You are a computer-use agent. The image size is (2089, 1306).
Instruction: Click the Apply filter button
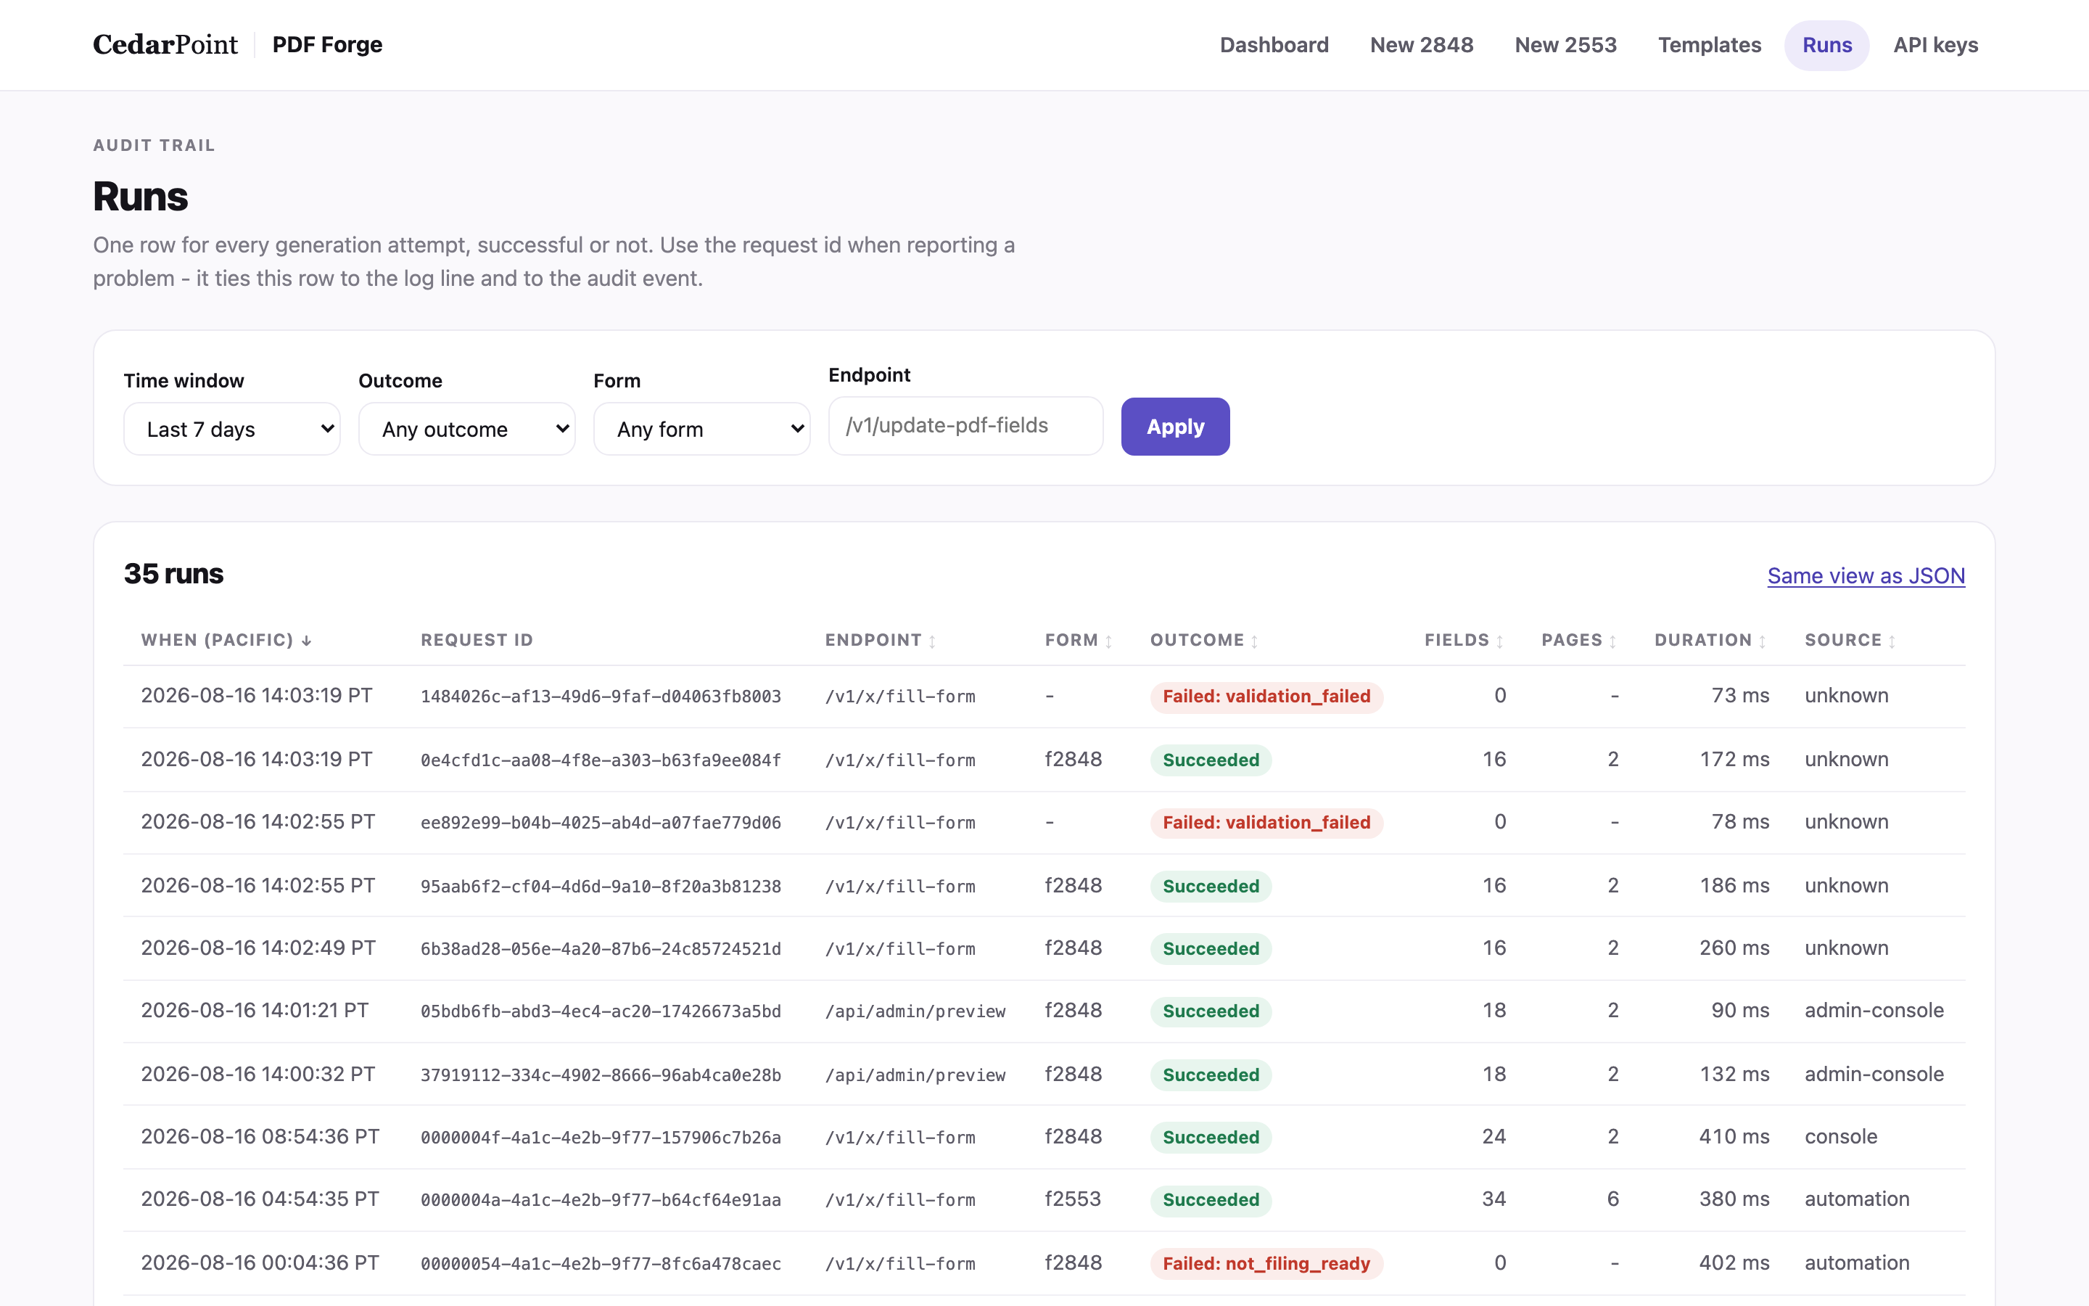pos(1175,427)
